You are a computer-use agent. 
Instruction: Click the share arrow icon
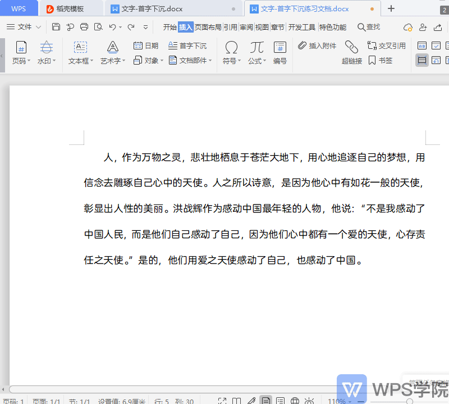pyautogui.click(x=438, y=27)
